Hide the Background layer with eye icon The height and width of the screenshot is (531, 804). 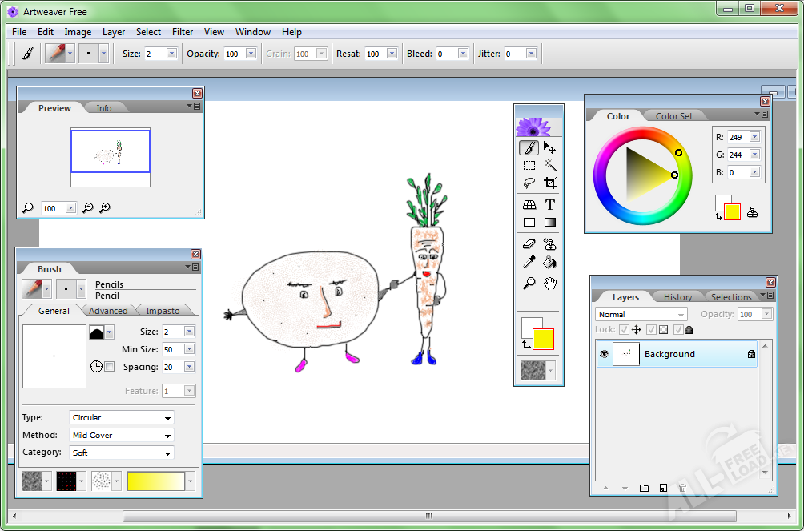click(x=604, y=354)
